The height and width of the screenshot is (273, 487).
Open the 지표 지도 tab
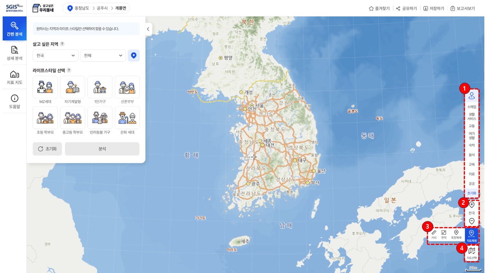(x=14, y=77)
